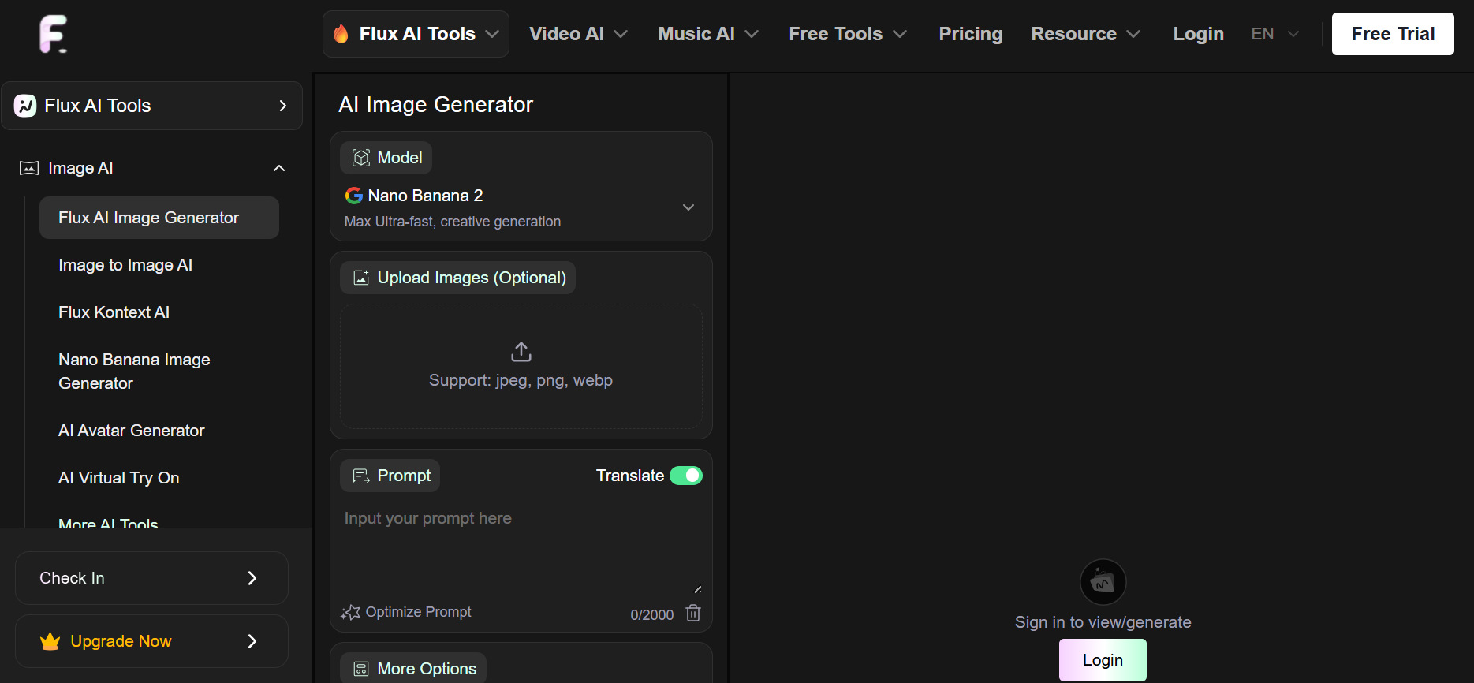Click the prompt text input area
This screenshot has height=683, width=1474.
(x=521, y=550)
